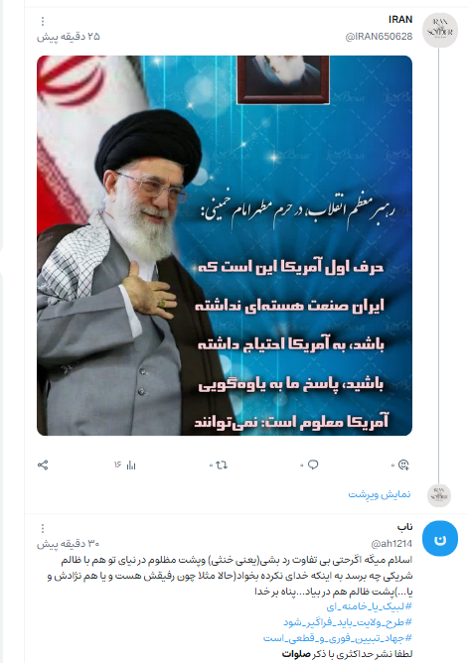Click the @ah1214 handle

pos(391,544)
